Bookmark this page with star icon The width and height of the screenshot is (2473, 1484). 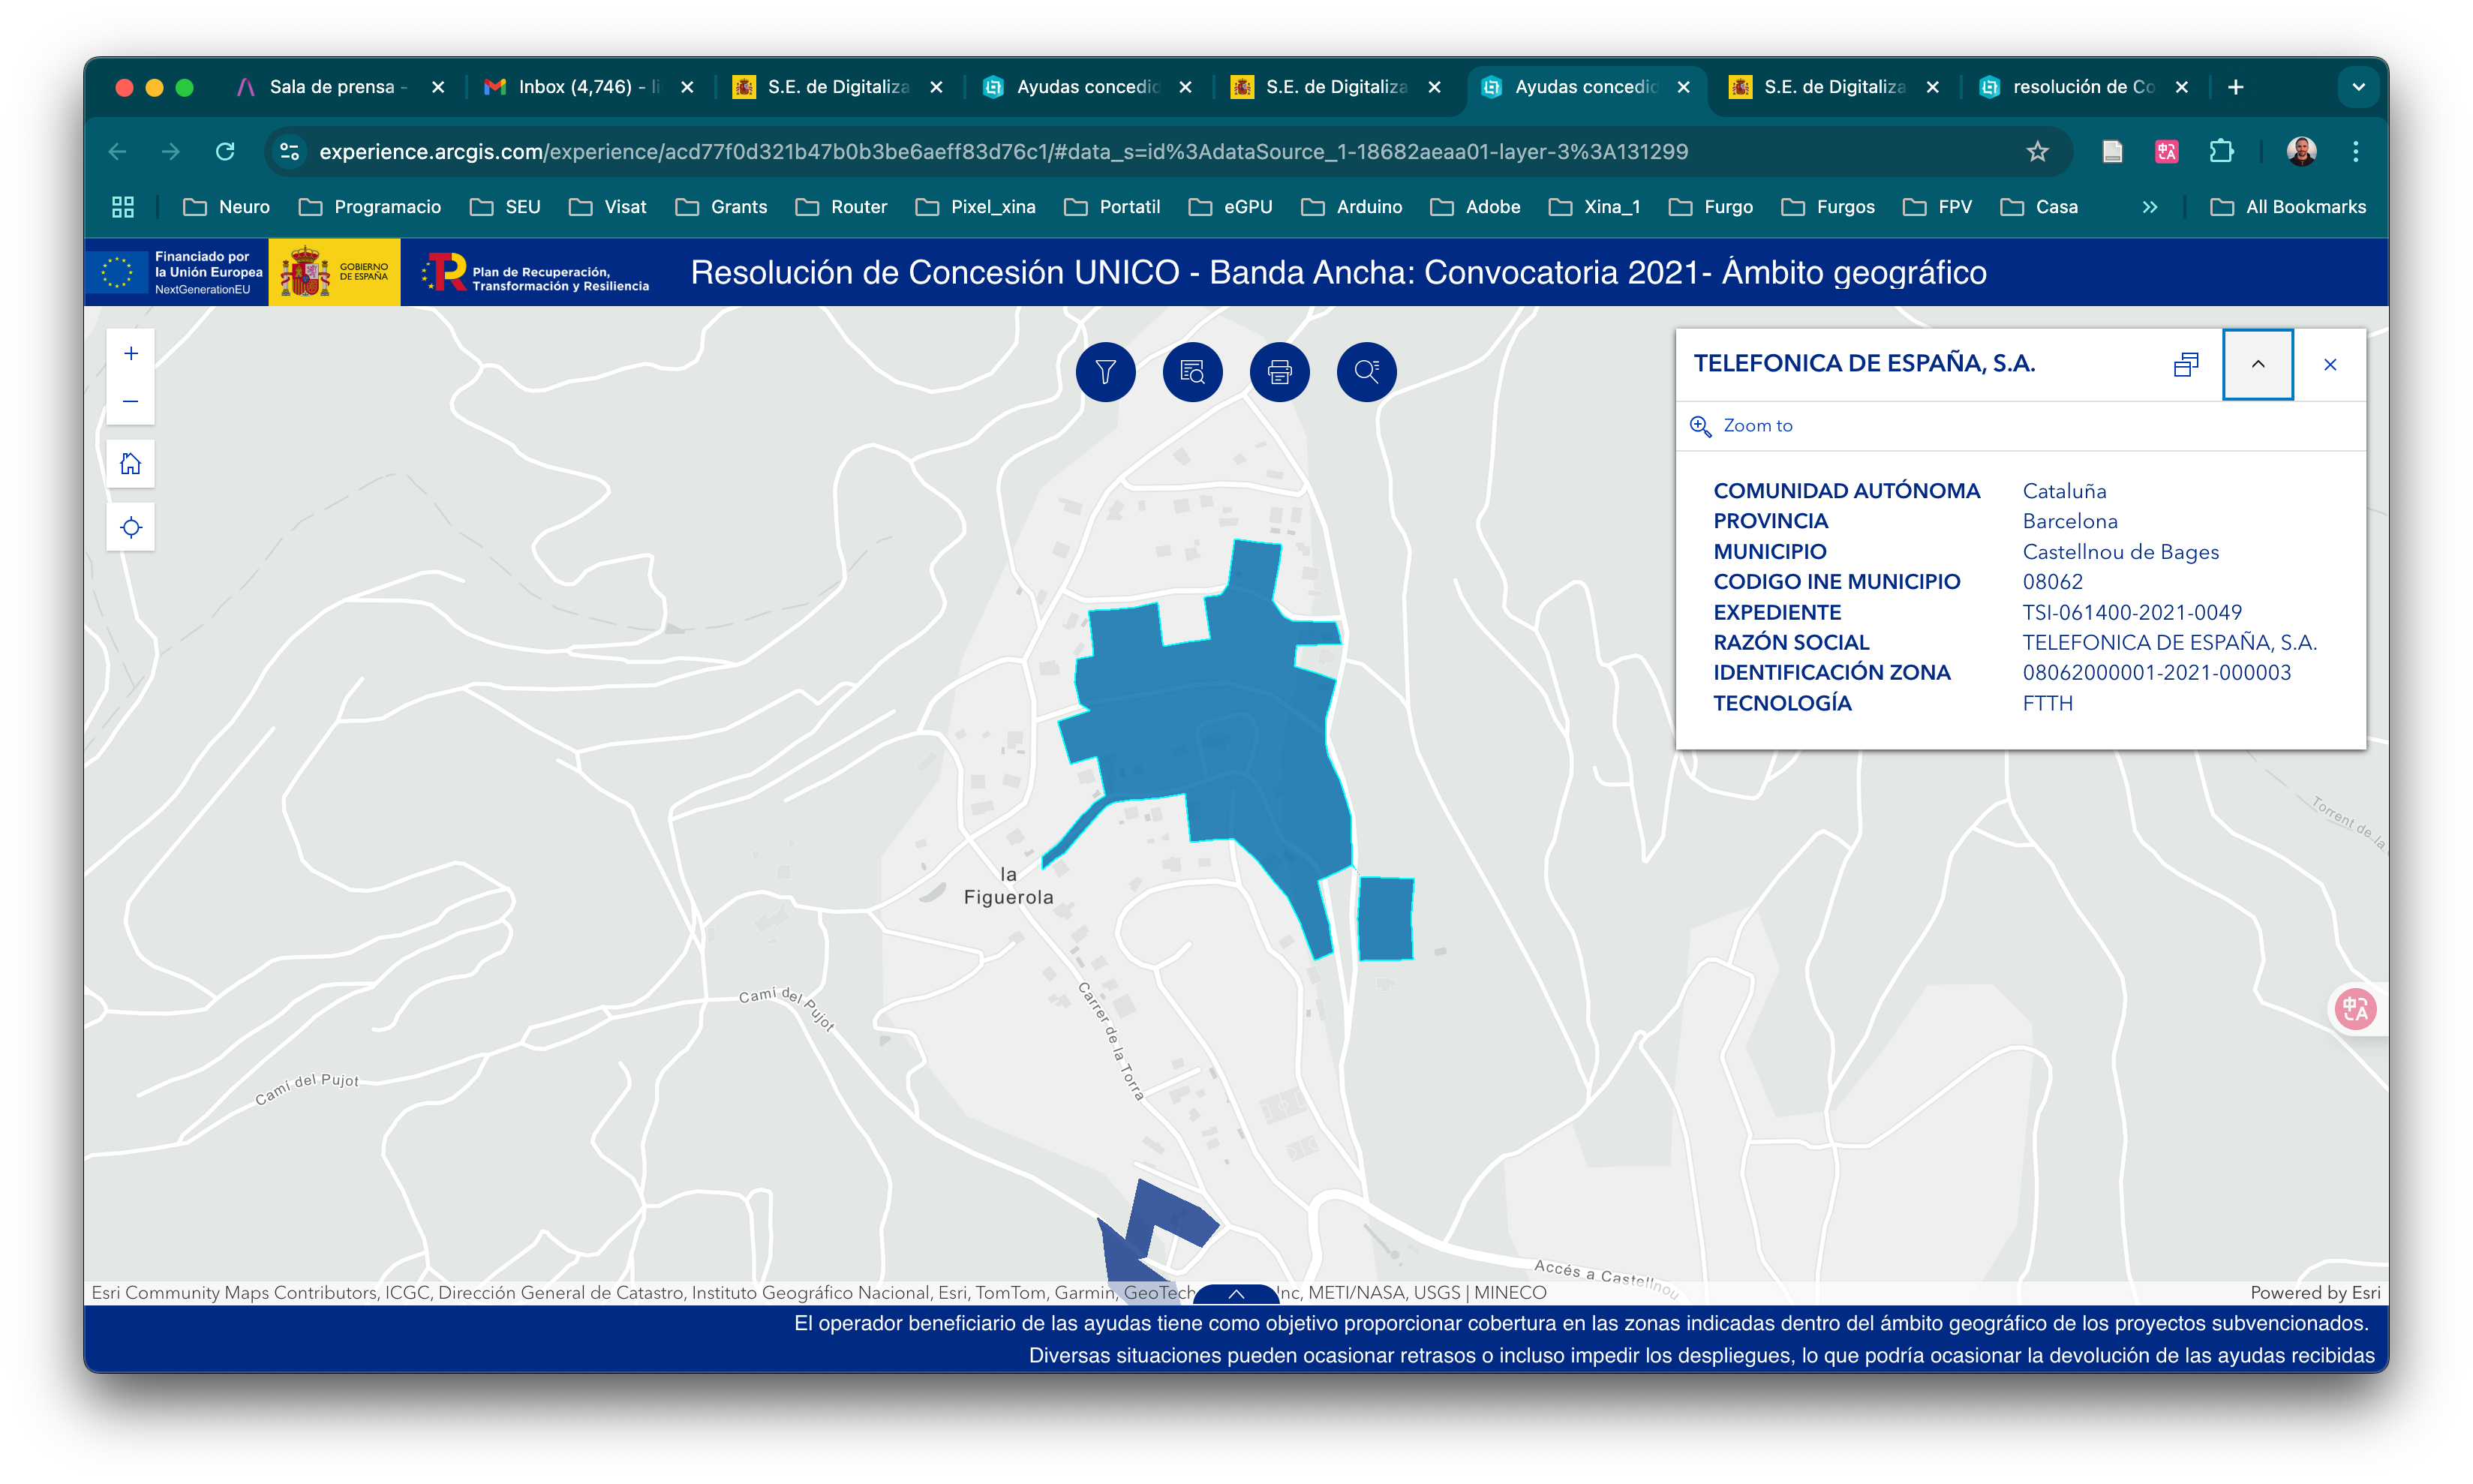coord(2037,152)
